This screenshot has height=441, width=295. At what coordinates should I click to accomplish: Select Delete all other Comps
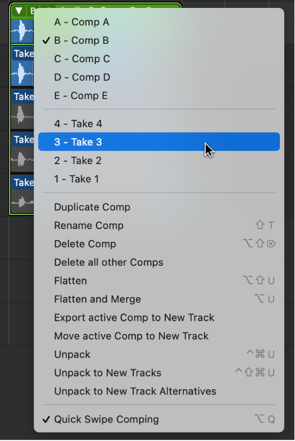[109, 262]
